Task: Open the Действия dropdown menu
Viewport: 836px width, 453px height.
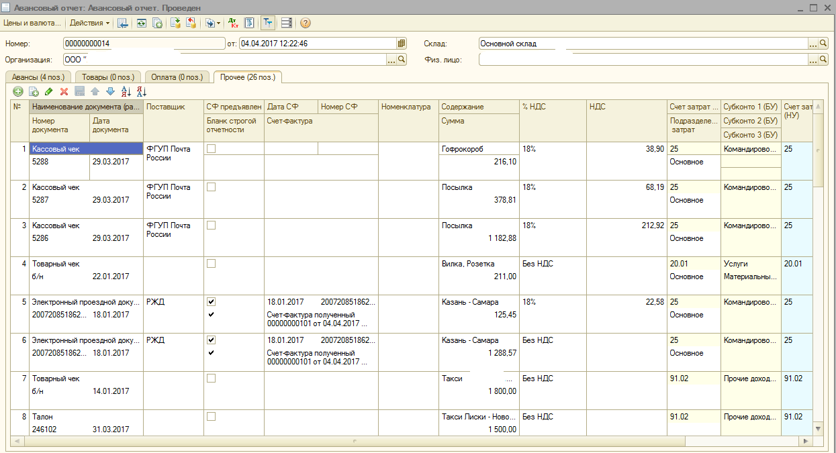Action: 90,23
